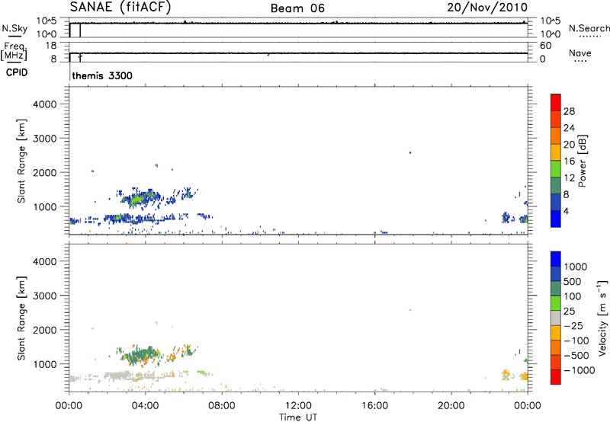Select the yellow −25 to −100 velocity segment

(556, 333)
